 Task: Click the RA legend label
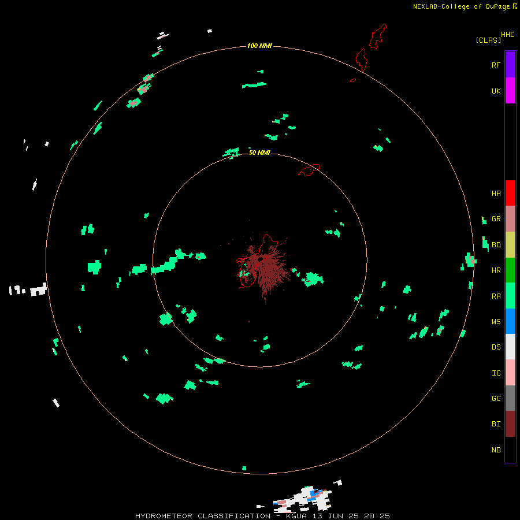[496, 296]
